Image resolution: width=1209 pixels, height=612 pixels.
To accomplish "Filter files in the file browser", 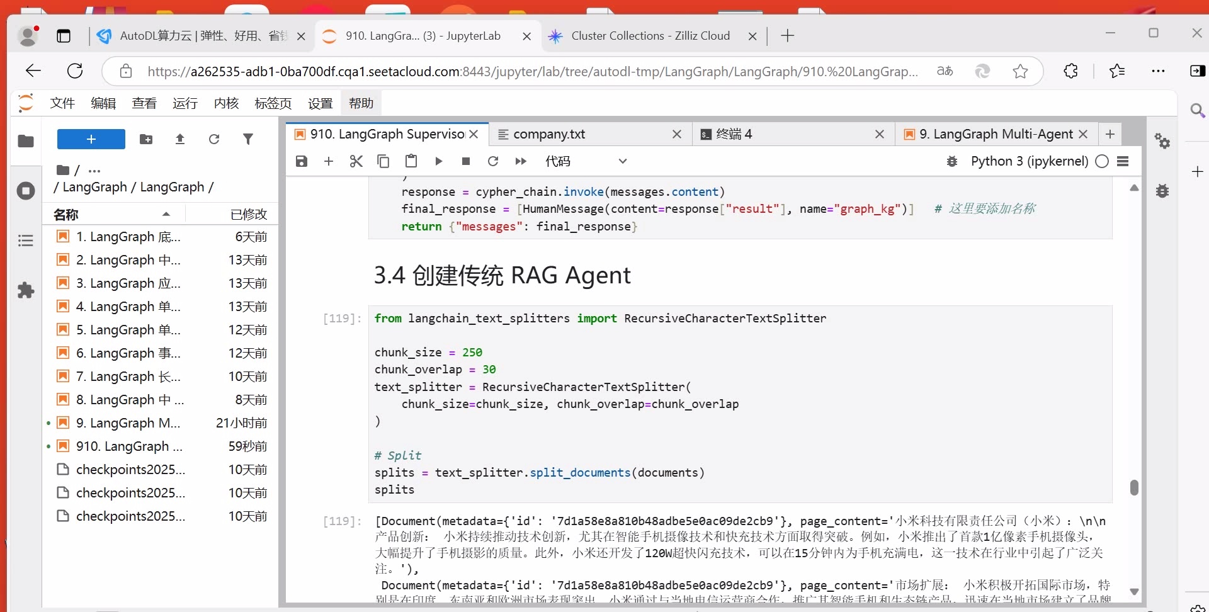I will click(x=249, y=139).
